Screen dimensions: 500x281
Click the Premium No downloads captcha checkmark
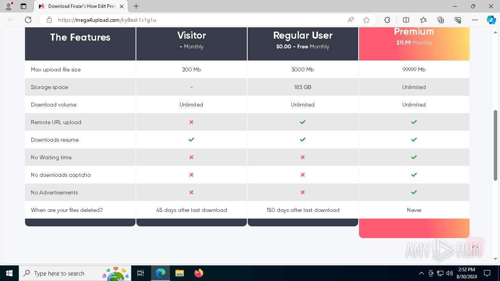[414, 175]
